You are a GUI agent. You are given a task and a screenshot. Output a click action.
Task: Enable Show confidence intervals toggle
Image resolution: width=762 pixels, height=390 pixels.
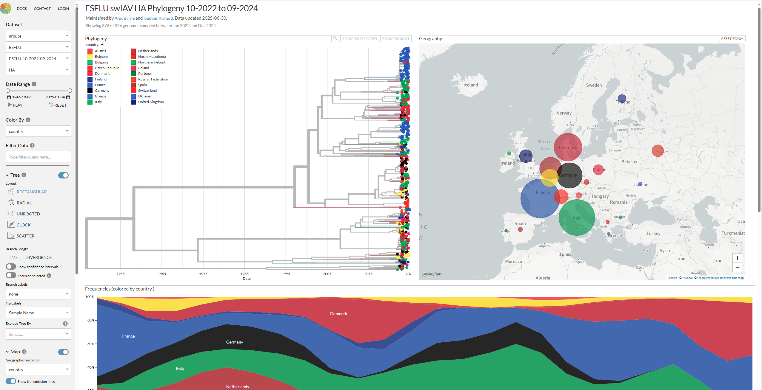(x=11, y=267)
